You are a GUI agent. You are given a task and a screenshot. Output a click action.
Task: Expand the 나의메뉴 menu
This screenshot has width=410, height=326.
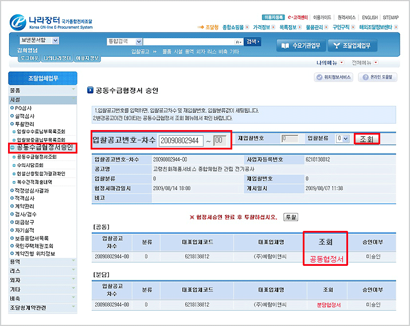330,62
